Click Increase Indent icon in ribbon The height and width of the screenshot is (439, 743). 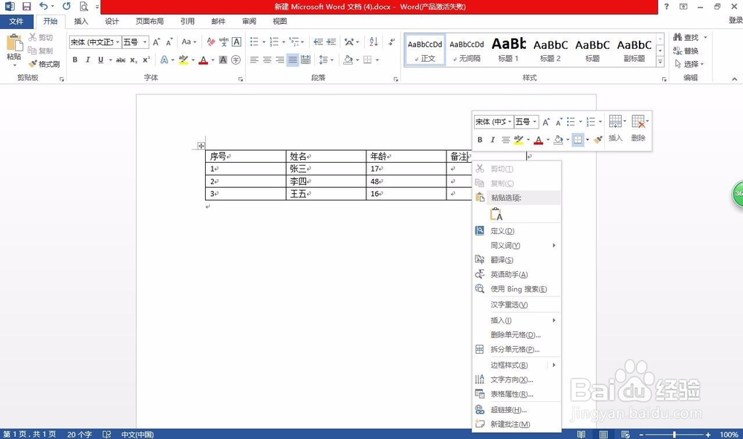331,42
